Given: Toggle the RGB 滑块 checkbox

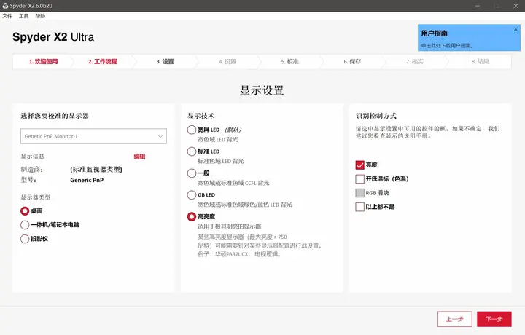Looking at the screenshot, I should [360, 193].
